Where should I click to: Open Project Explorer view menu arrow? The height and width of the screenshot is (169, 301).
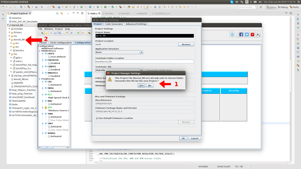coord(73,13)
